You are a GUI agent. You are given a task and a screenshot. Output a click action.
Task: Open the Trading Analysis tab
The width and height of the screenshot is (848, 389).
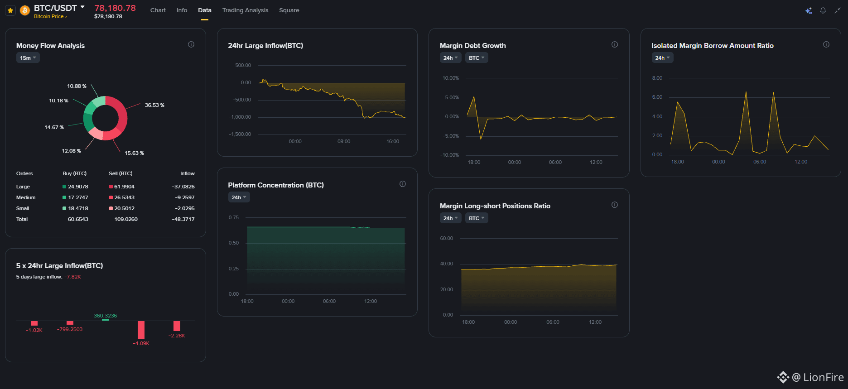point(245,10)
